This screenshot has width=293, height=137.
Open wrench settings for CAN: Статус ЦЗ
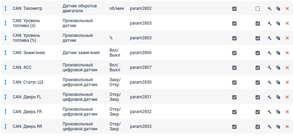click(269, 82)
